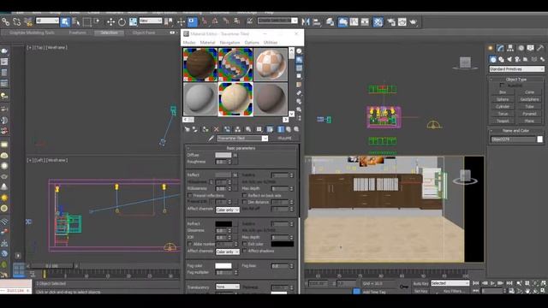Viewport: 548px width, 308px height.
Task: Click the Teapot primitive button
Action: point(503,121)
